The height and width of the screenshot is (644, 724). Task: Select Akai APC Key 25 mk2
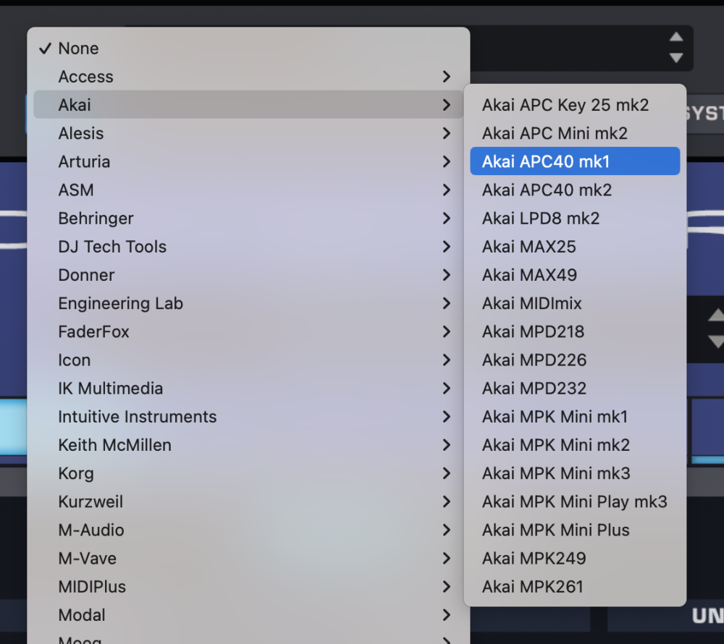coord(565,105)
